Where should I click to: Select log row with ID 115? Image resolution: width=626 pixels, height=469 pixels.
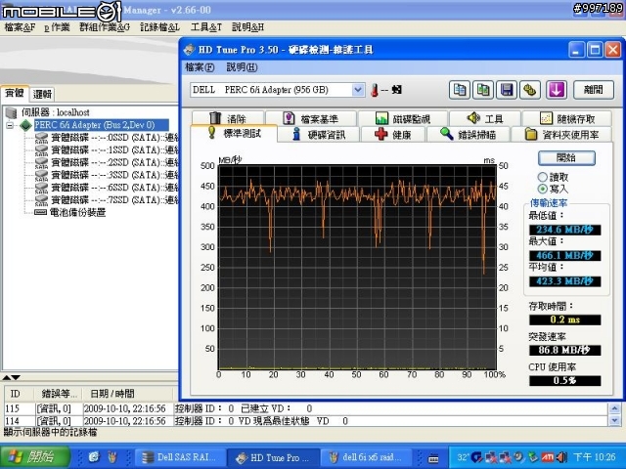pyautogui.click(x=306, y=408)
